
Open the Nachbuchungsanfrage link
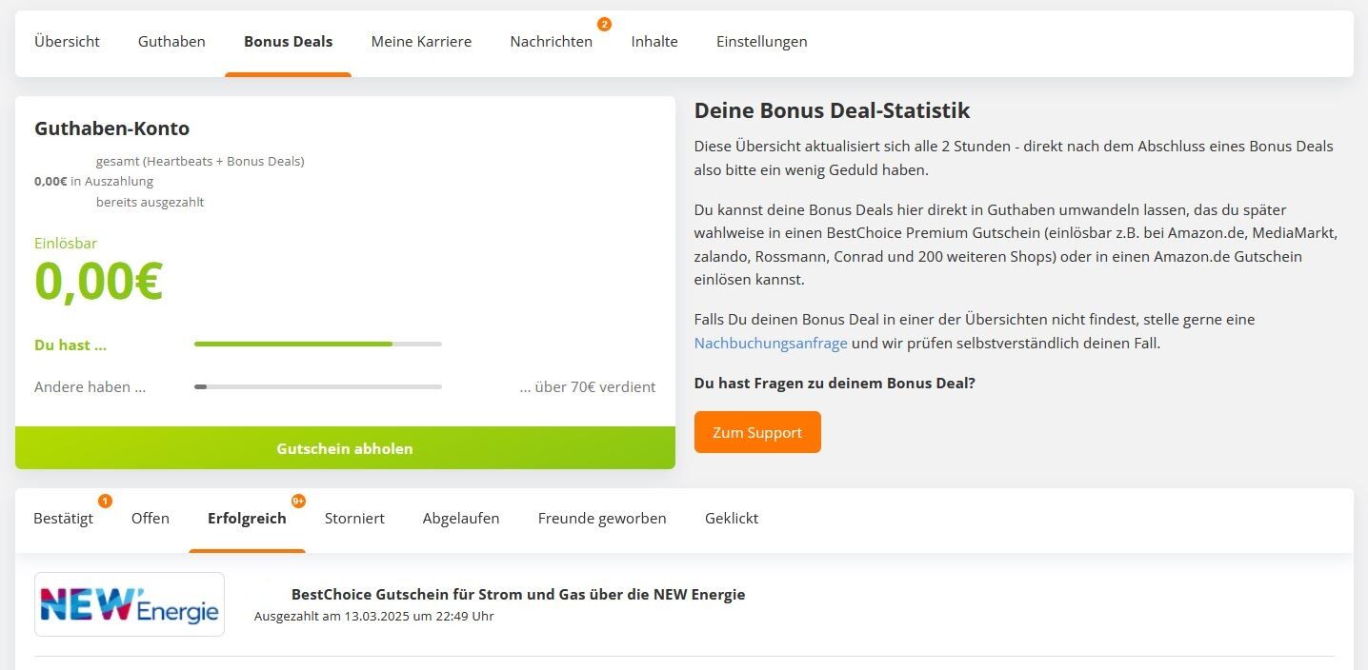click(x=771, y=344)
